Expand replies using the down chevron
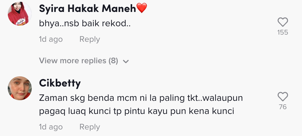302x136 pixels. [126, 61]
